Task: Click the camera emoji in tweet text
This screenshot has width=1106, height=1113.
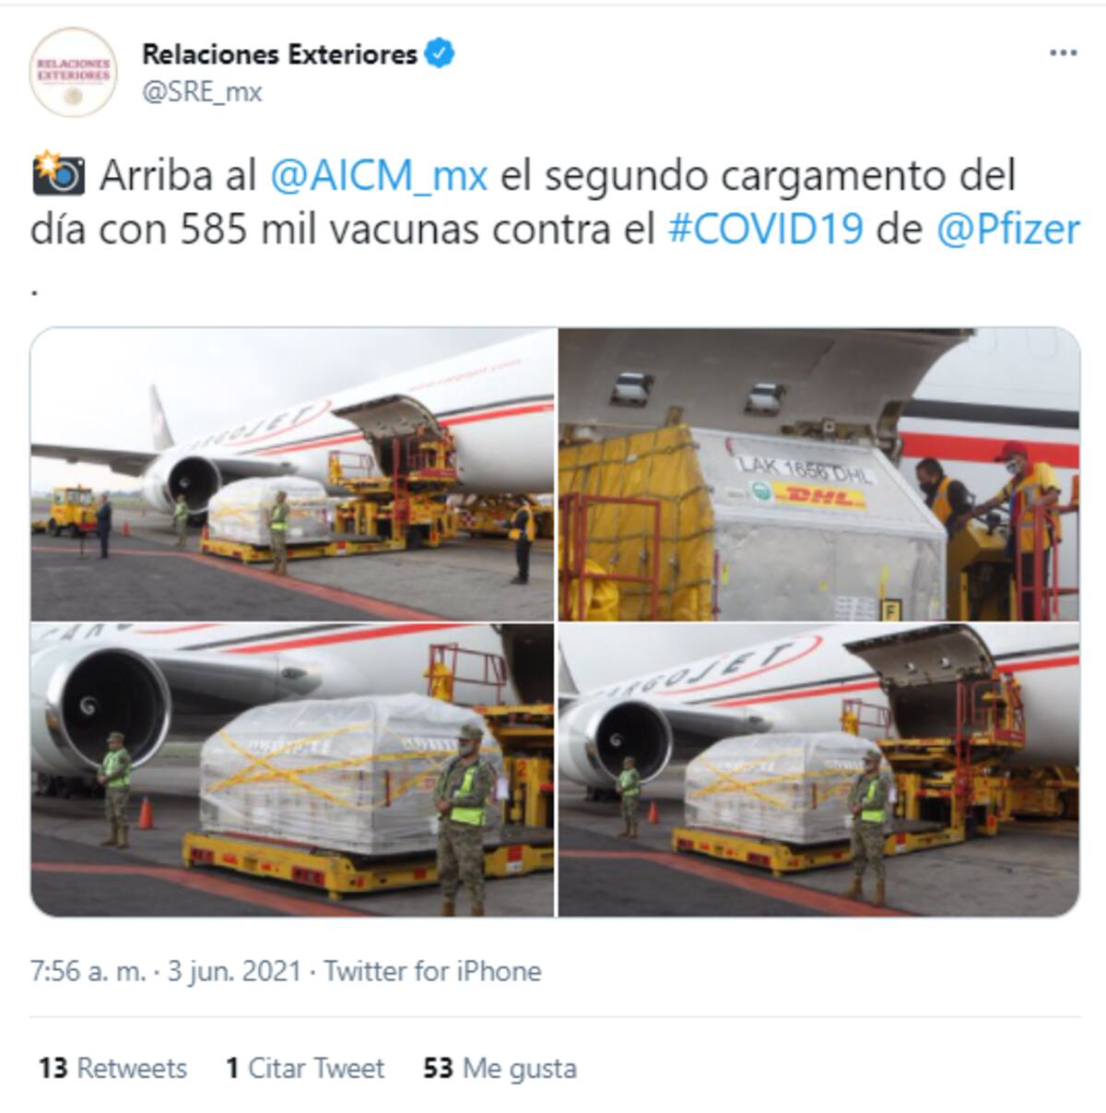Action: [58, 174]
